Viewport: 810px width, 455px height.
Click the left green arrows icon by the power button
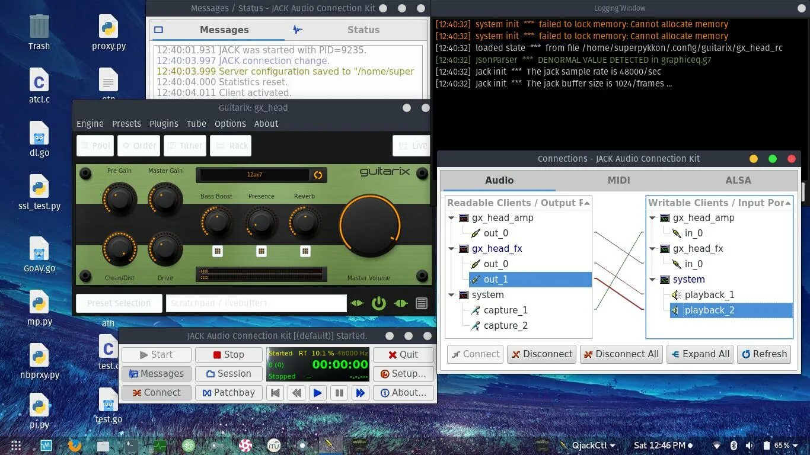pos(357,303)
